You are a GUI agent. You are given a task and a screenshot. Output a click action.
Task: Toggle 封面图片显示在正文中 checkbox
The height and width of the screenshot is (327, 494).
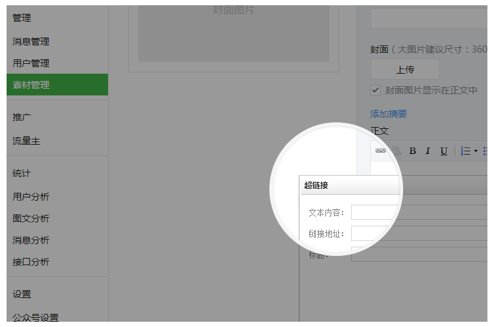coord(375,90)
